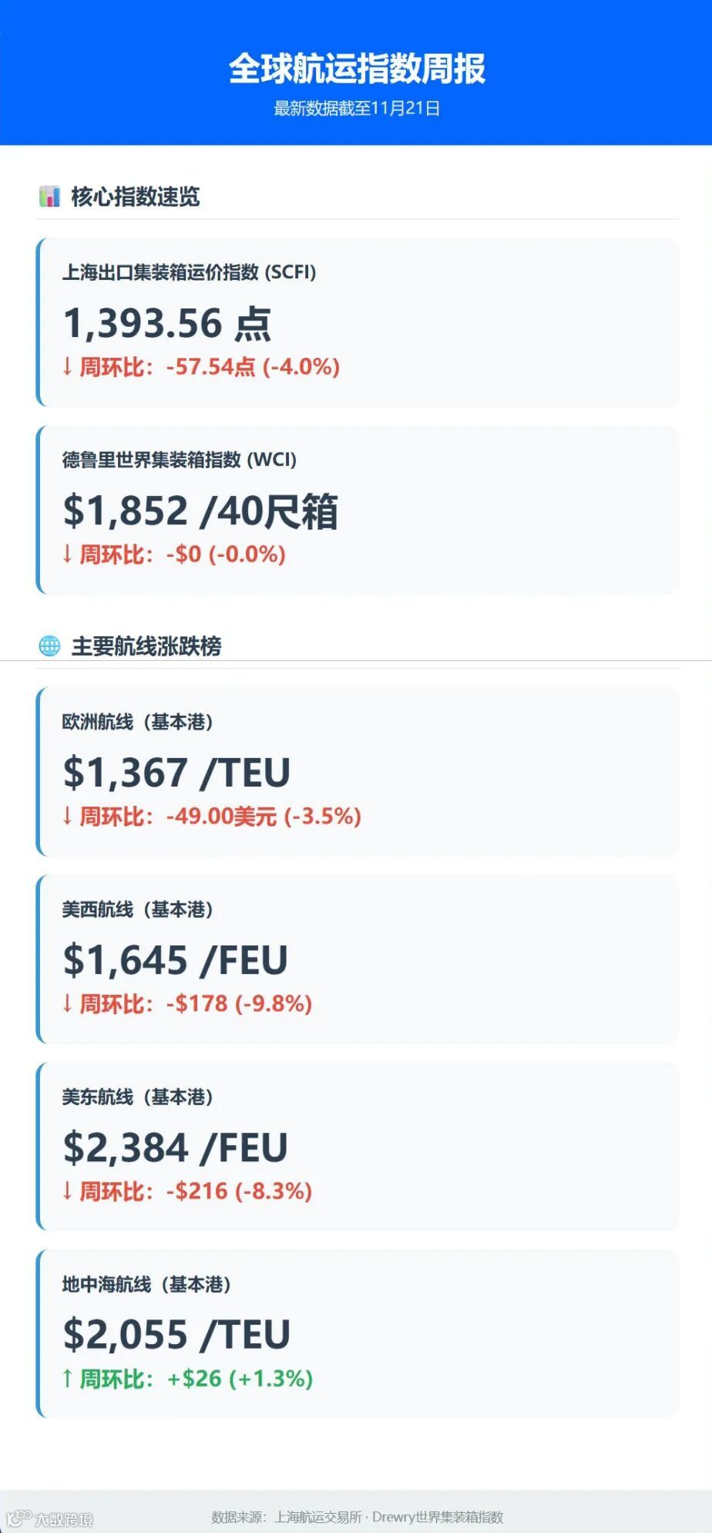Open the 德鲁里世界集装箱指数 (WCI) card
The width and height of the screenshot is (712, 1533).
coord(358,510)
